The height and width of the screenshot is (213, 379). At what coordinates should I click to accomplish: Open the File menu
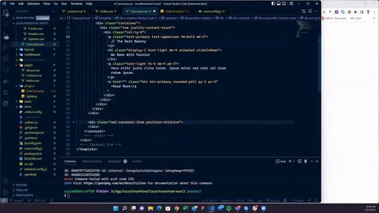(x=12, y=4)
